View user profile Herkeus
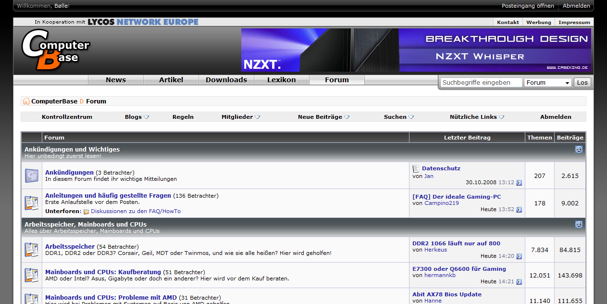 [x=435, y=250]
